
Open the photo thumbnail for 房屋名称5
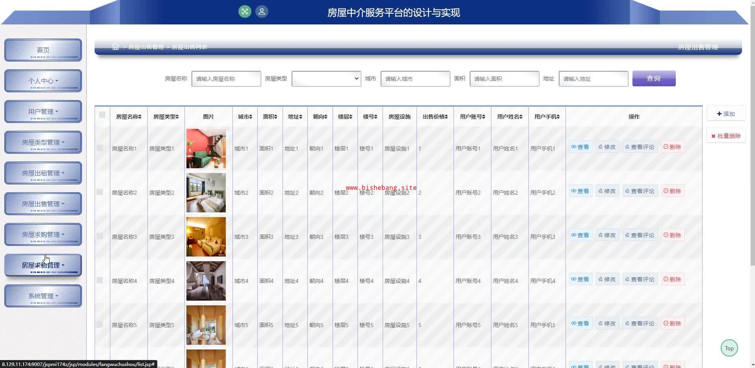(206, 325)
